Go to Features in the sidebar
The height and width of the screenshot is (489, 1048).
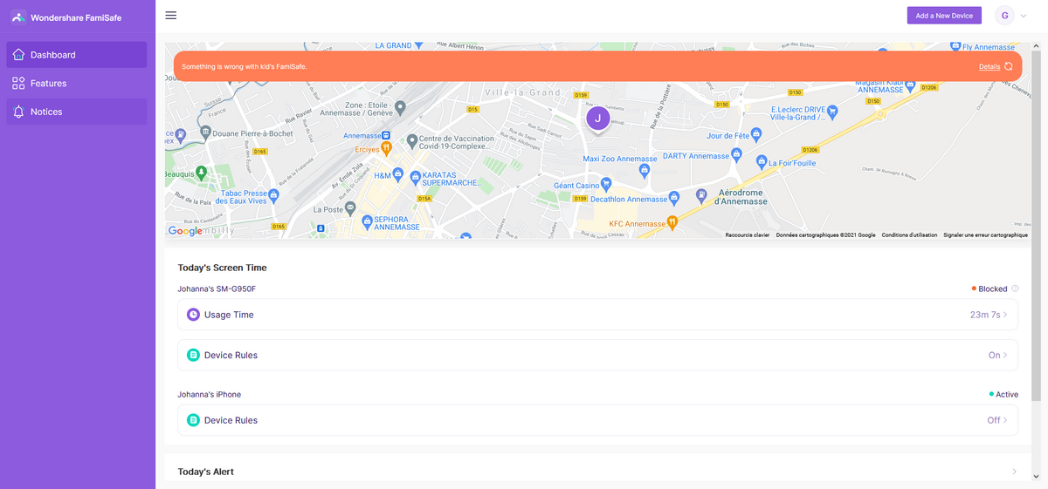pyautogui.click(x=77, y=84)
